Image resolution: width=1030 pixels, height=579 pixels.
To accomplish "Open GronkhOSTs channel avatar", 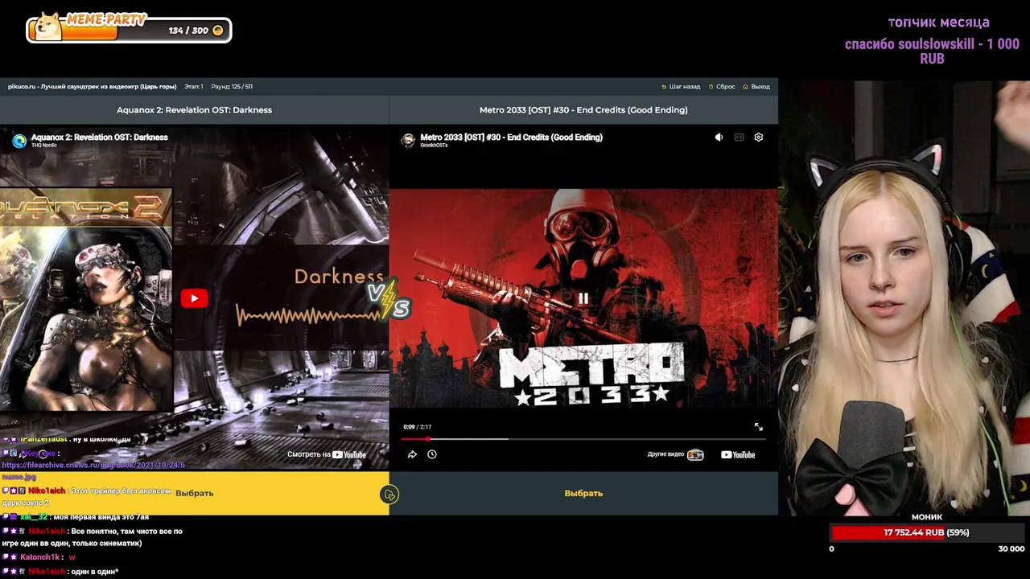I will [x=409, y=141].
